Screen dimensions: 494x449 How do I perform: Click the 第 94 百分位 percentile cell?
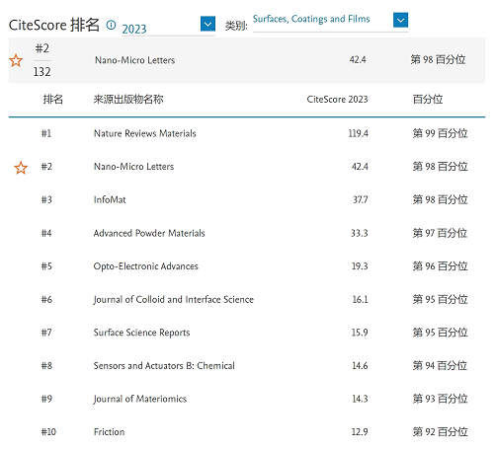point(440,366)
